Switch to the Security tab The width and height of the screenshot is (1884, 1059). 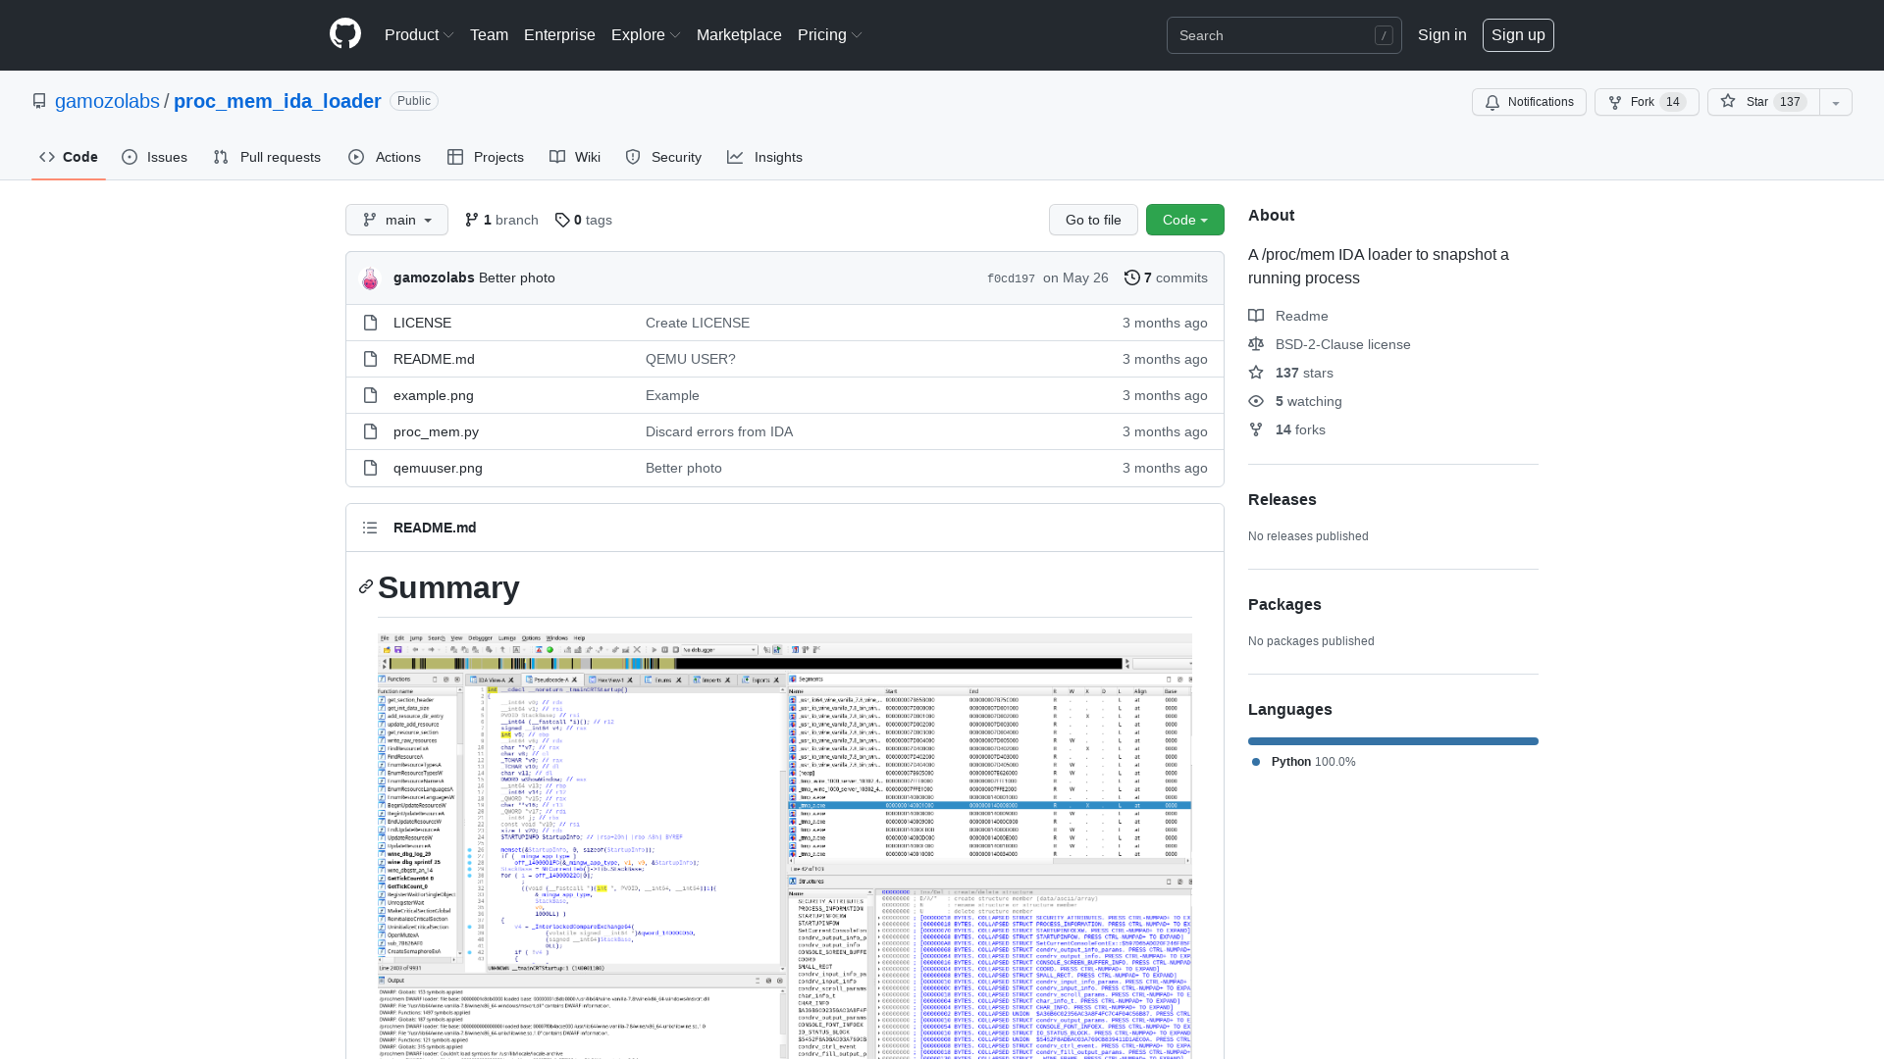pos(663,157)
